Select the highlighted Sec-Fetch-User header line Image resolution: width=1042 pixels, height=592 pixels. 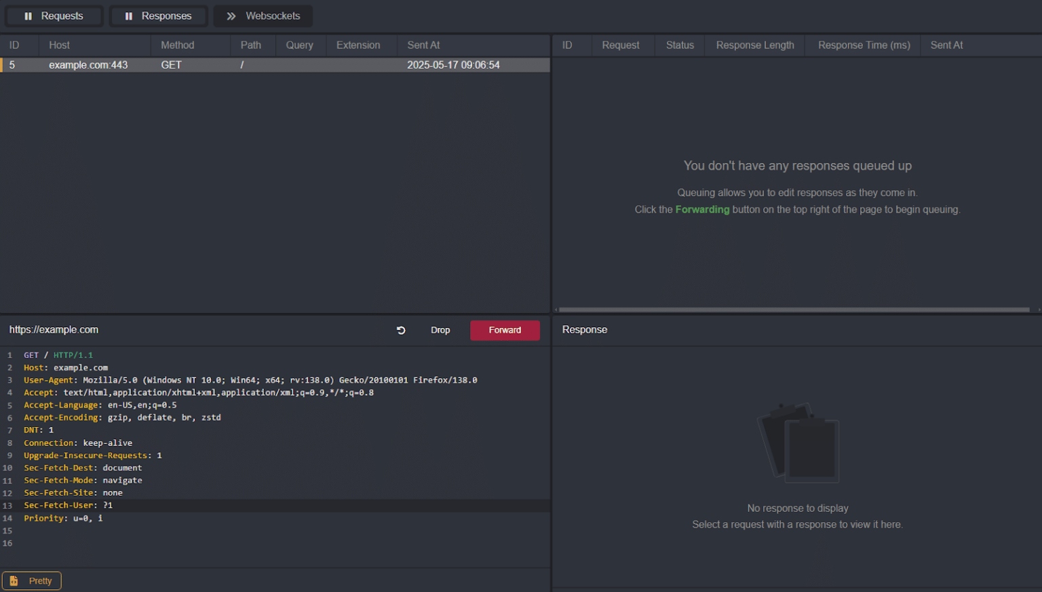click(x=68, y=505)
